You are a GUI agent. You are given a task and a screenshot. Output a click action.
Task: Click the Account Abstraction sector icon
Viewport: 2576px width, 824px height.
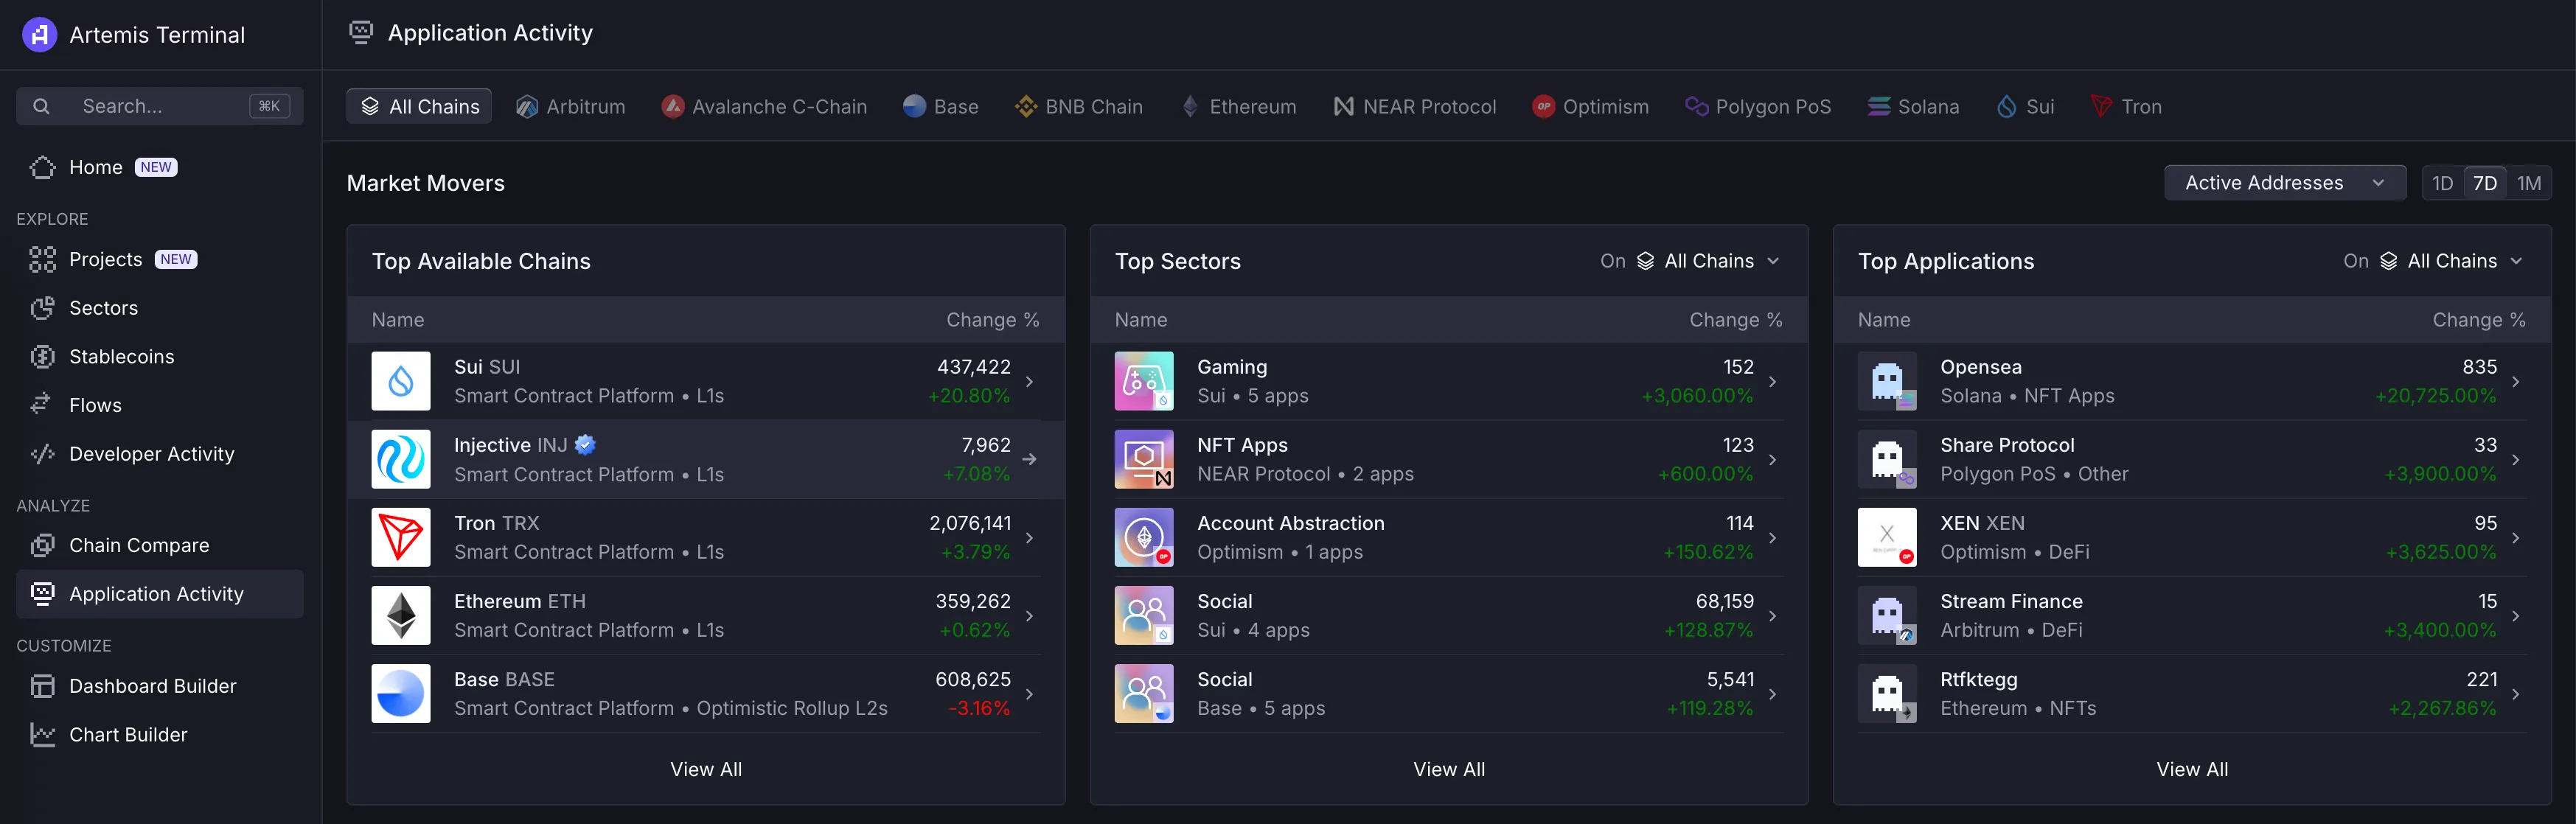point(1144,537)
